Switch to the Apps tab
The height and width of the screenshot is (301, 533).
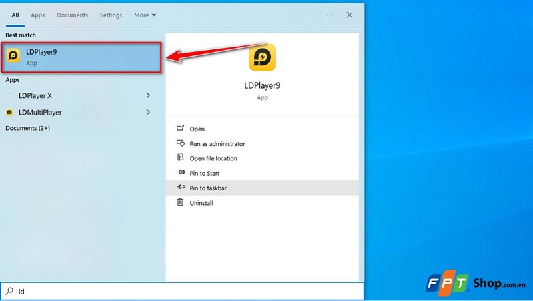(38, 15)
